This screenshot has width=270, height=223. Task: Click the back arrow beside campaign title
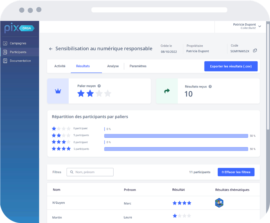pos(51,49)
